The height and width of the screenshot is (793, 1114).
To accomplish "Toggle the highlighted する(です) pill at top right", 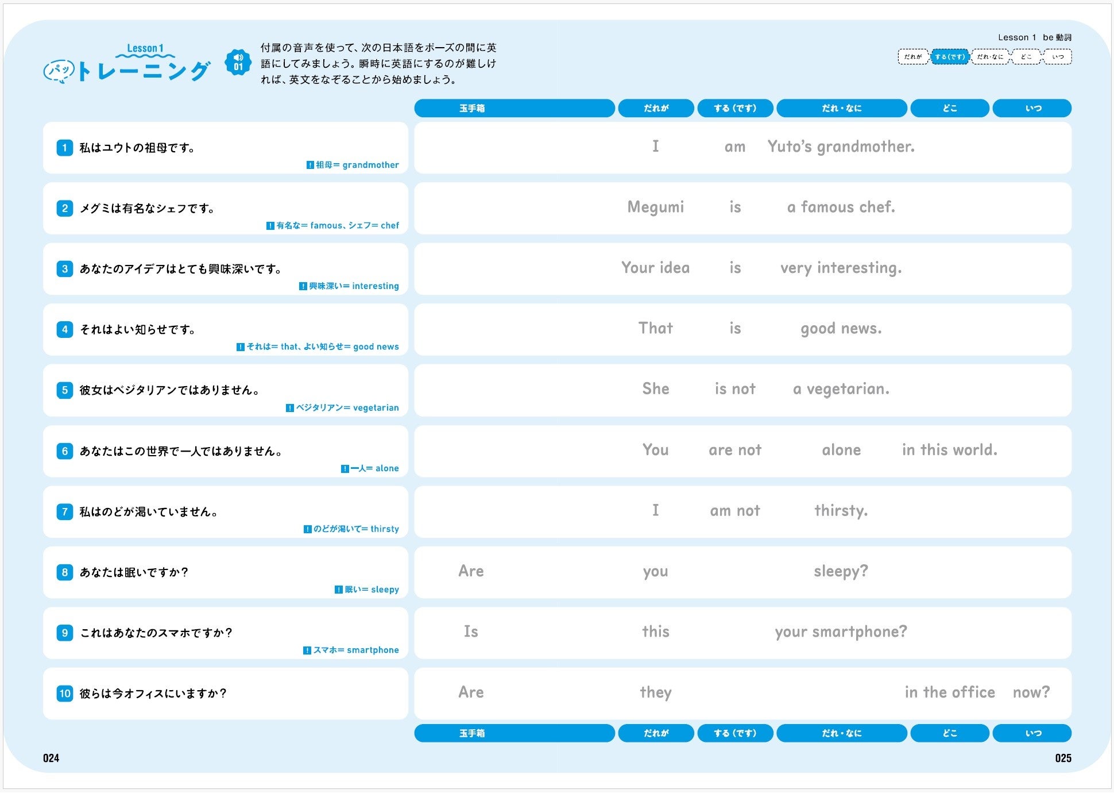I will 950,57.
